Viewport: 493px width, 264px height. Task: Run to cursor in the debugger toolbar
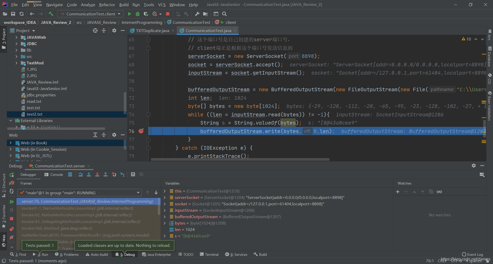point(122,174)
